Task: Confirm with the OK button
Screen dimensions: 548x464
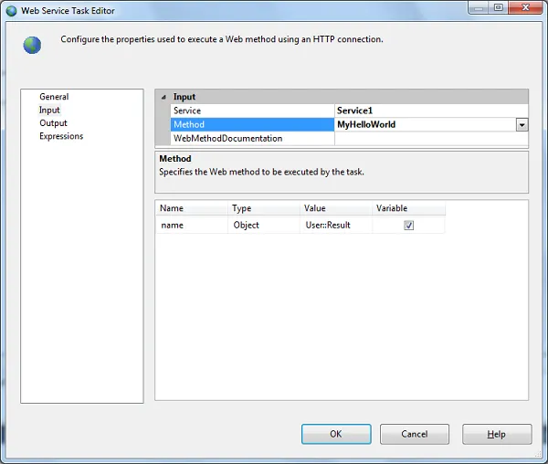Action: 336,434
